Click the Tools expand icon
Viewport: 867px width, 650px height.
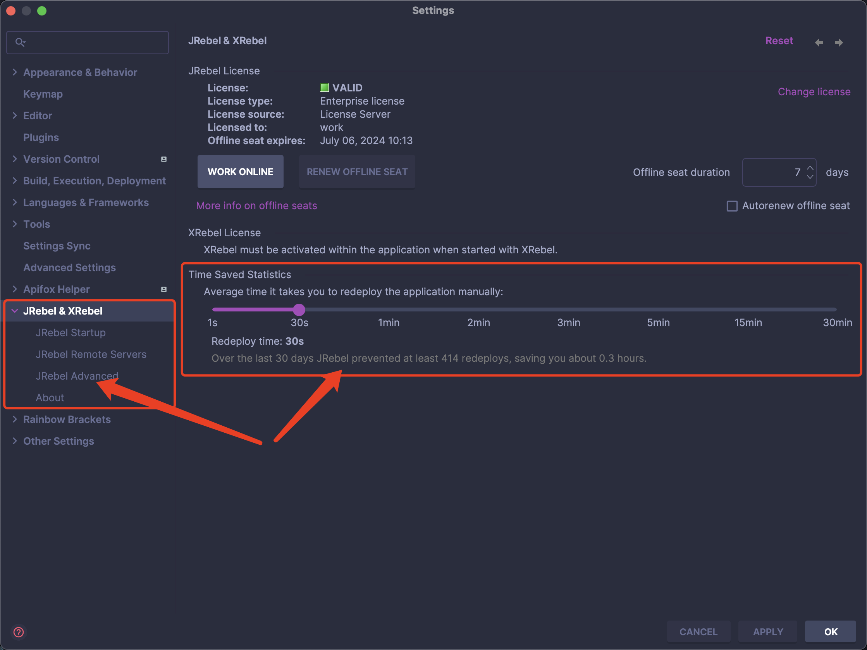point(15,224)
